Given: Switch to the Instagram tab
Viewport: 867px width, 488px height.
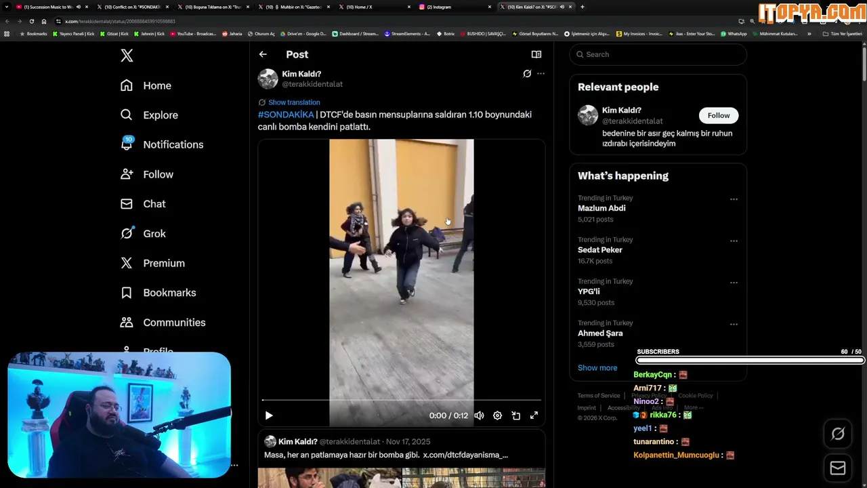Looking at the screenshot, I should [454, 7].
